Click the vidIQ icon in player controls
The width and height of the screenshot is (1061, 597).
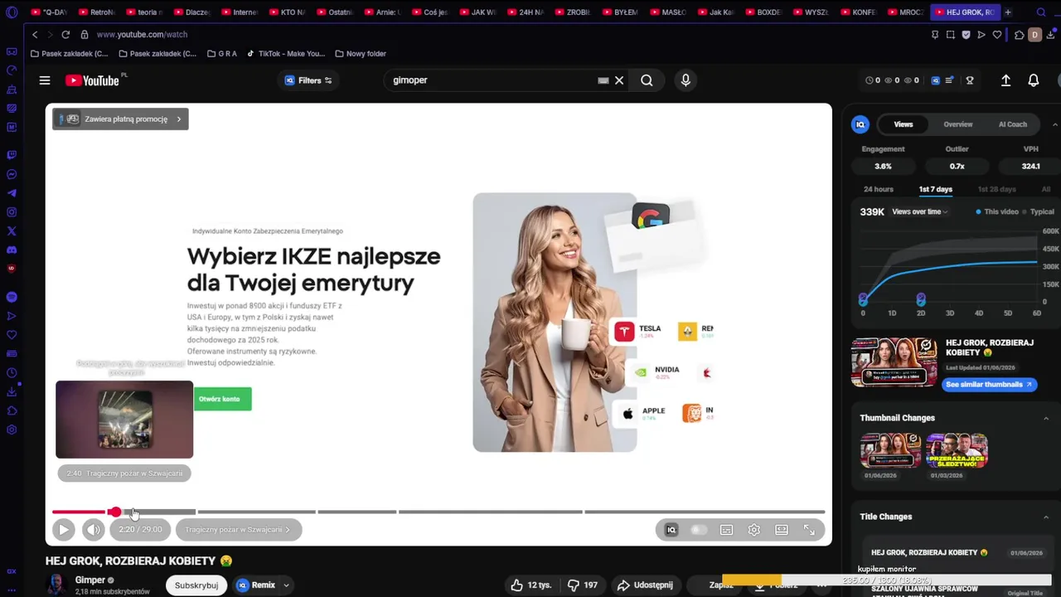point(671,530)
